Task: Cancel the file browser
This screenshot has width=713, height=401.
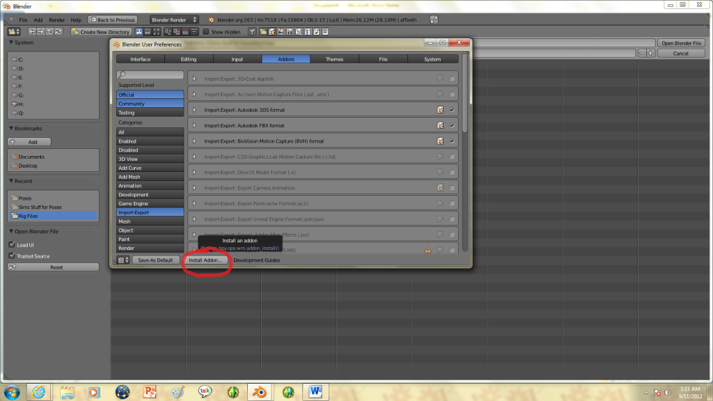Action: [x=681, y=53]
